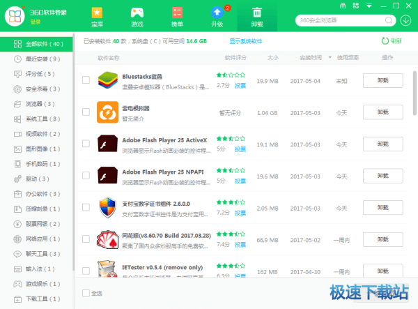418x309 pixels.
Task: Uninstall Bluestacks蓝叠 with 卸载 button
Action: tap(382, 80)
